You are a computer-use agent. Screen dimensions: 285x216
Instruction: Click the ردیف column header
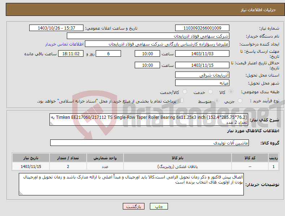(x=273, y=158)
